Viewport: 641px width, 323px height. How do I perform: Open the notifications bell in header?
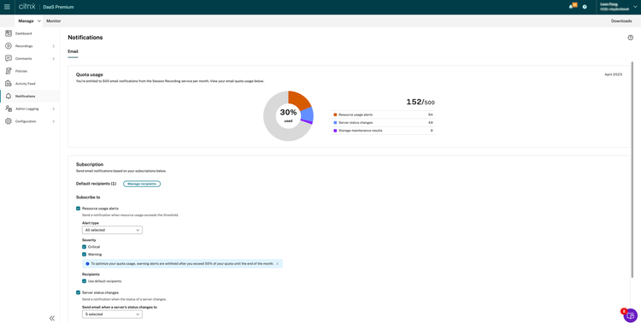point(571,7)
